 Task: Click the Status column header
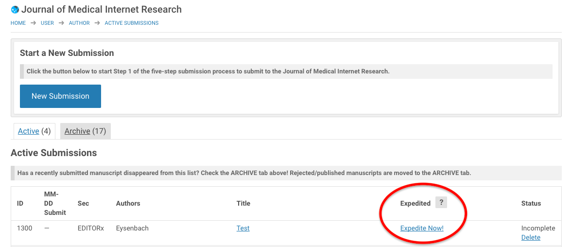pos(531,203)
